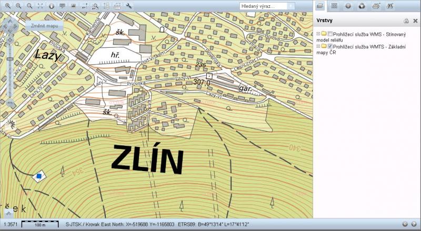Open the info panel tab
421x231 pixels.
coord(348,6)
